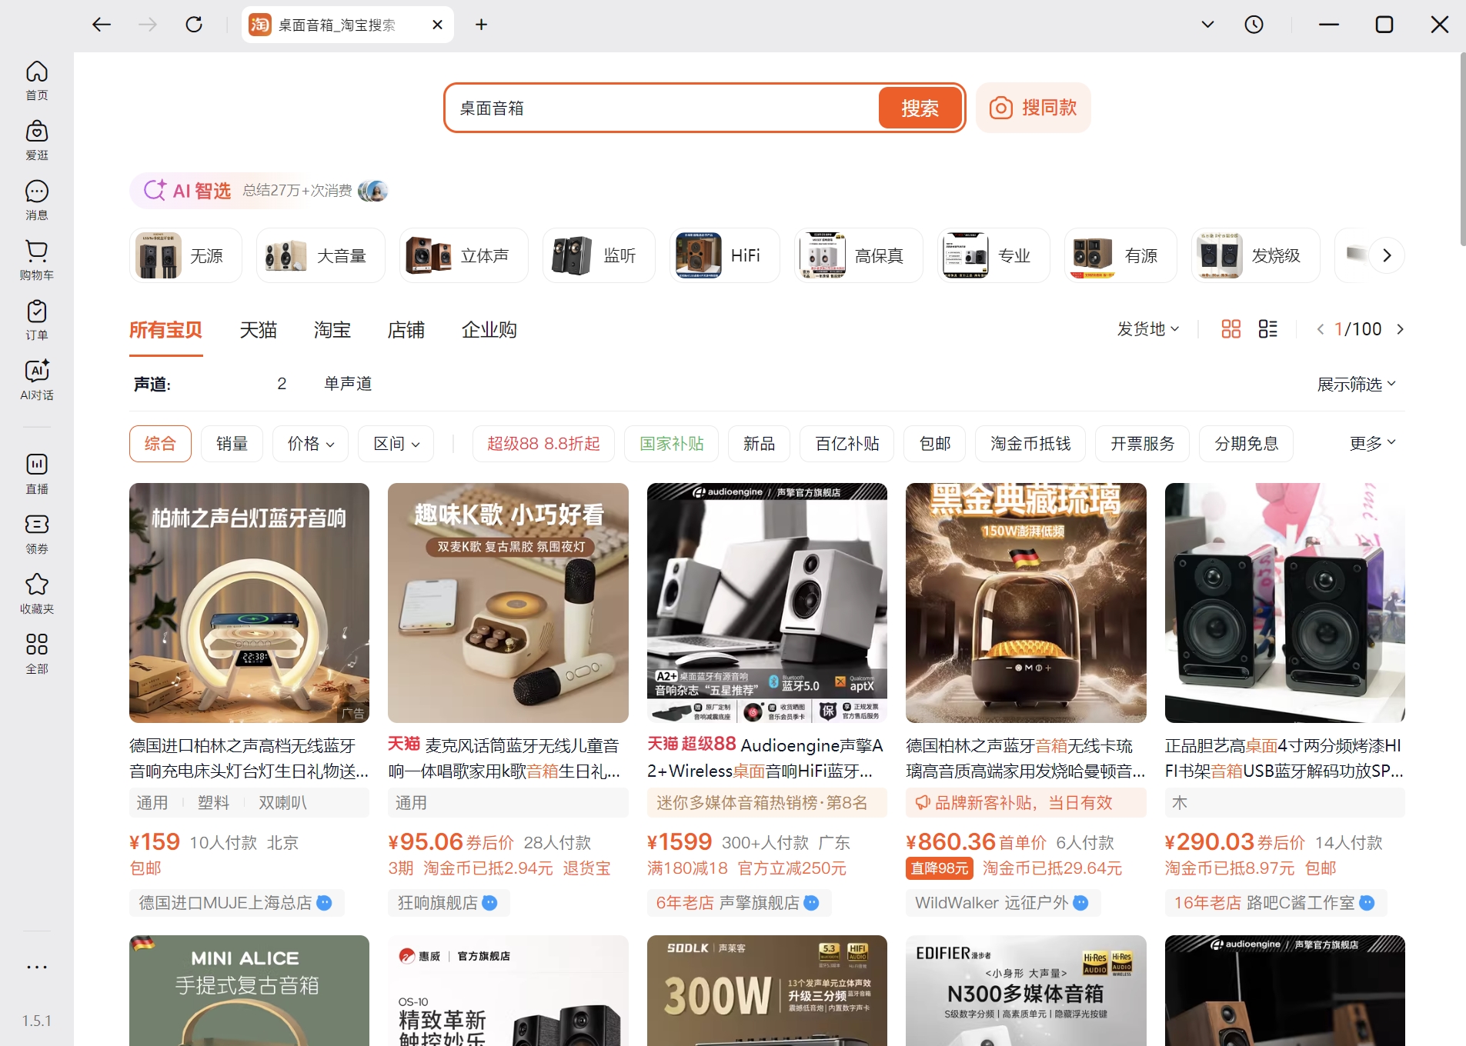Switch to grid view layout icon
Image resolution: width=1466 pixels, height=1046 pixels.
click(1230, 328)
